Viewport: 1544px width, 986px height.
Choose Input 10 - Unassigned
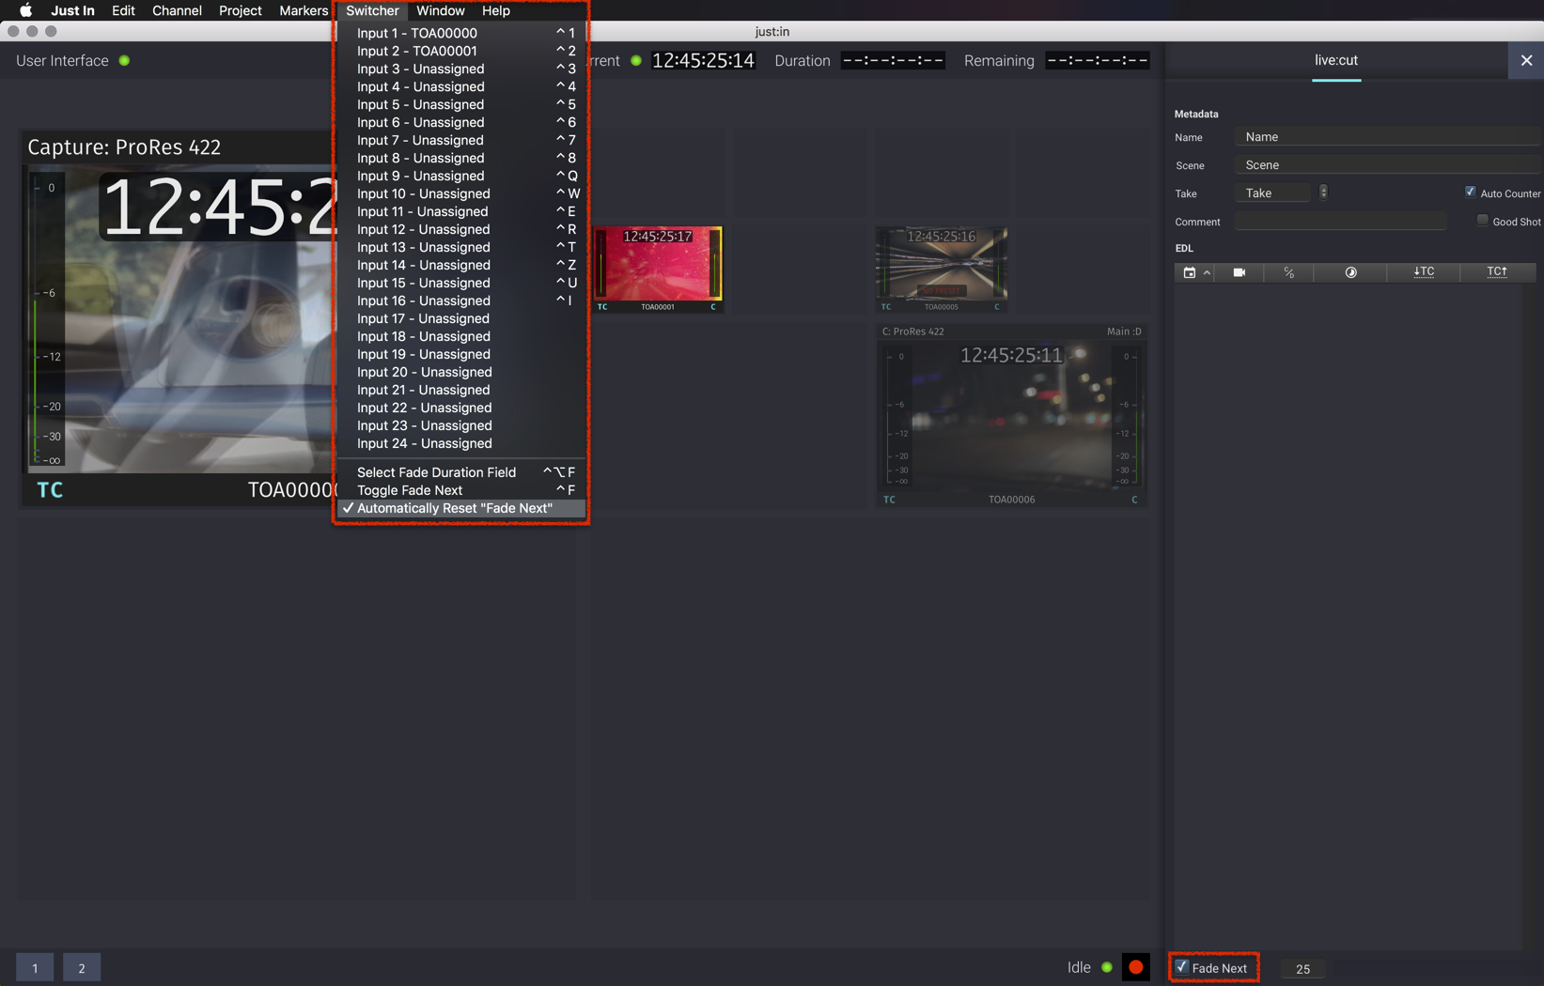point(461,193)
